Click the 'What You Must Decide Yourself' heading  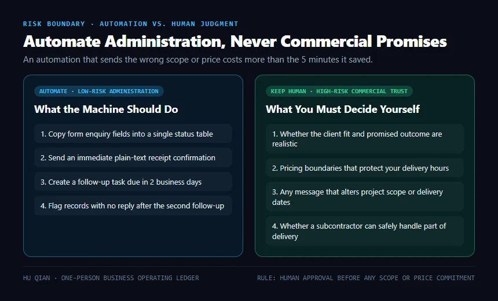pos(343,109)
